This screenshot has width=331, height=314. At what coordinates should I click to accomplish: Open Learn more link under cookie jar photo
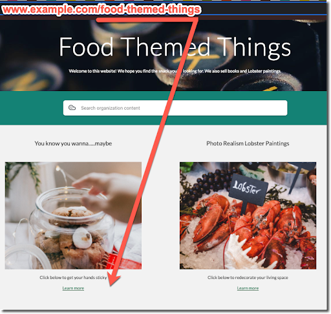(73, 288)
